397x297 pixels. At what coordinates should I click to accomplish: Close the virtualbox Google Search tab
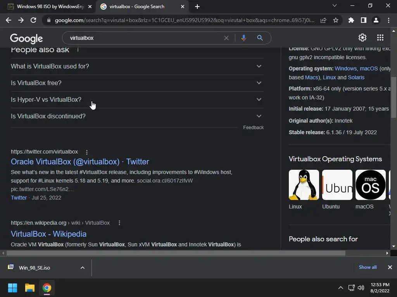(183, 7)
